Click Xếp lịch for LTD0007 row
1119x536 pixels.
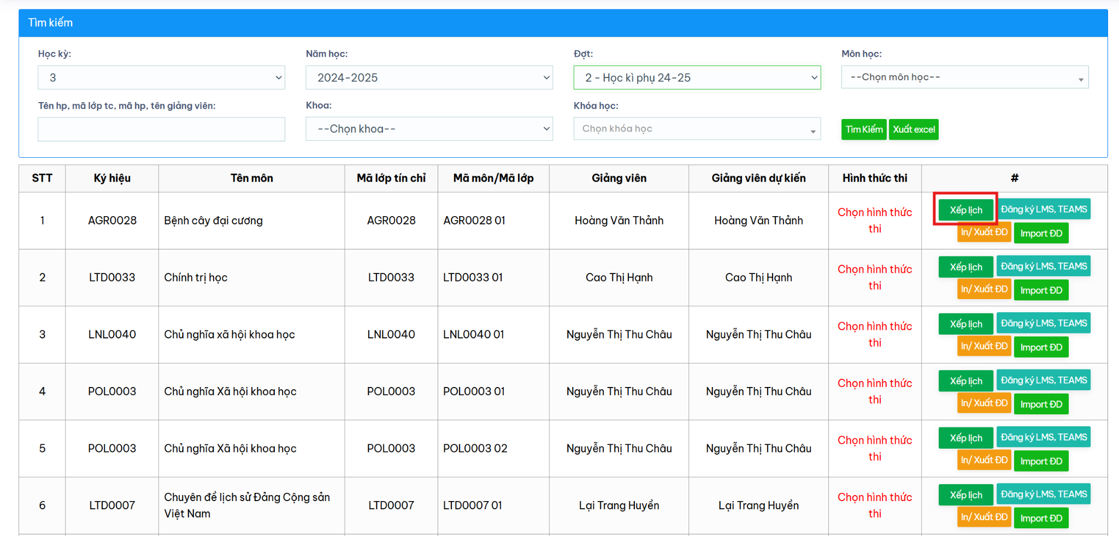(965, 495)
